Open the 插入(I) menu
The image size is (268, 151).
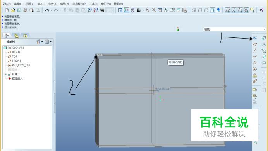pos(41,4)
